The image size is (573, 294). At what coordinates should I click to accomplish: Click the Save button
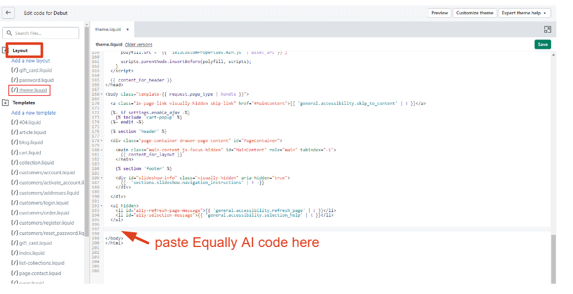click(542, 44)
